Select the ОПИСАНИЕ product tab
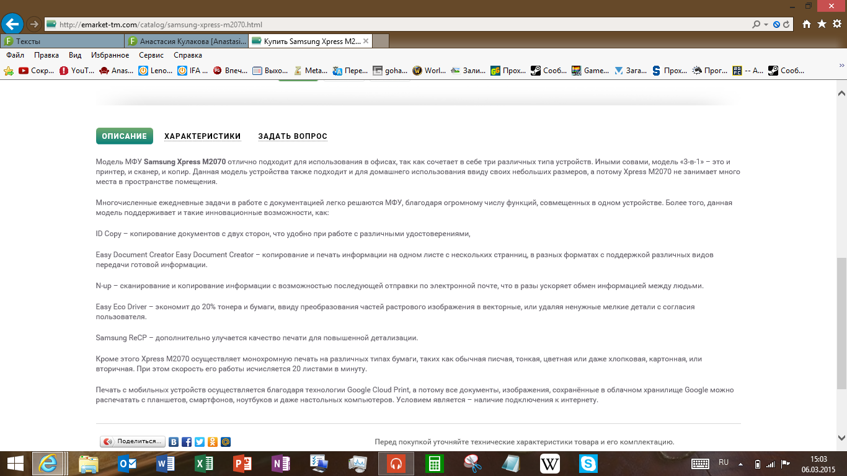 tap(124, 136)
